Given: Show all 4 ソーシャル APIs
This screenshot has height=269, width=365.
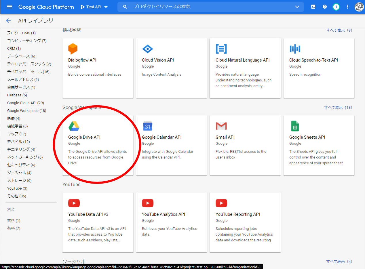Looking at the screenshot, I should [339, 262].
